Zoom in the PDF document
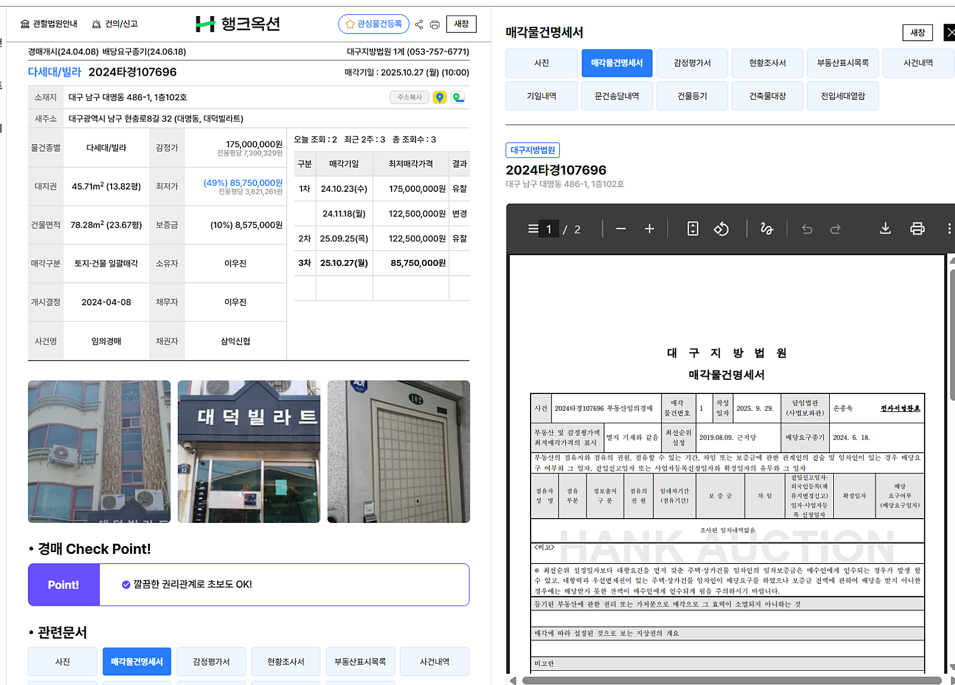This screenshot has height=685, width=955. (649, 229)
